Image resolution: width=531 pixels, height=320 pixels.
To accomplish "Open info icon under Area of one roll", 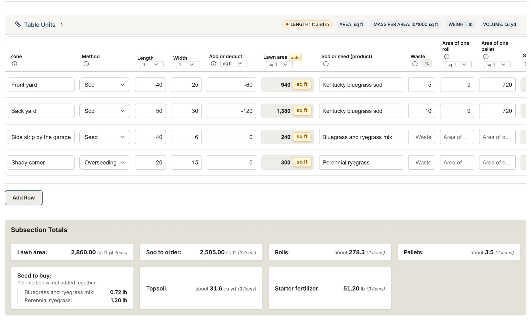I will [447, 57].
